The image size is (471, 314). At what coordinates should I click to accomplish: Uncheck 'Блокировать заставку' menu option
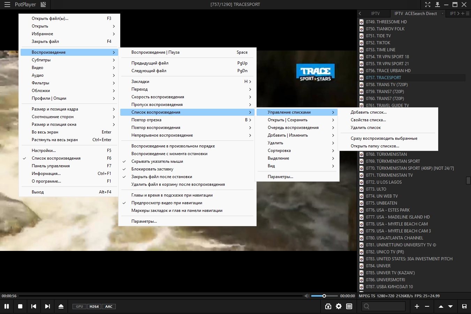pyautogui.click(x=152, y=169)
